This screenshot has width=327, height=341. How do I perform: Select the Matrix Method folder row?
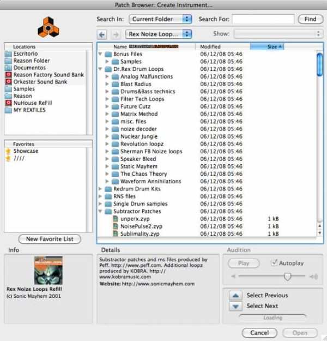point(208,114)
